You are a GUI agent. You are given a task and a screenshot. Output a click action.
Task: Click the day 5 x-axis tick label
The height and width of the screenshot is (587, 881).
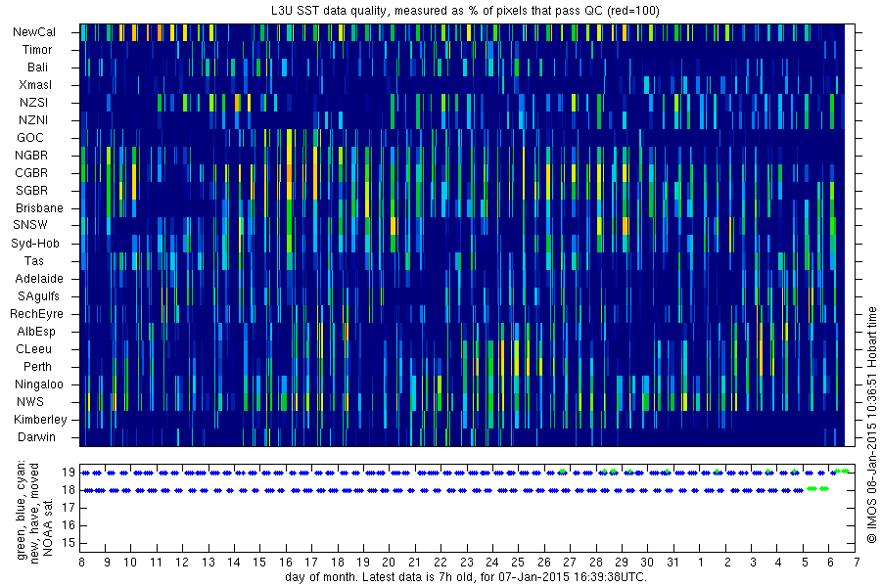[x=805, y=563]
